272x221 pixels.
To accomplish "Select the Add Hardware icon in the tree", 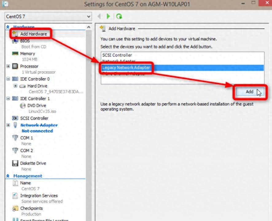I will (x=15, y=34).
